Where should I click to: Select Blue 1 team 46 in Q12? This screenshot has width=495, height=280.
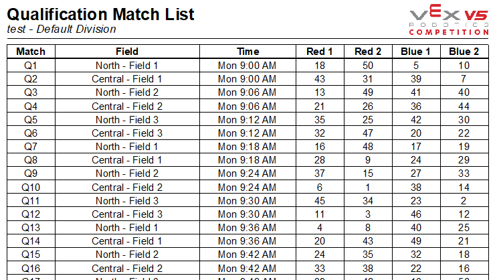click(416, 214)
